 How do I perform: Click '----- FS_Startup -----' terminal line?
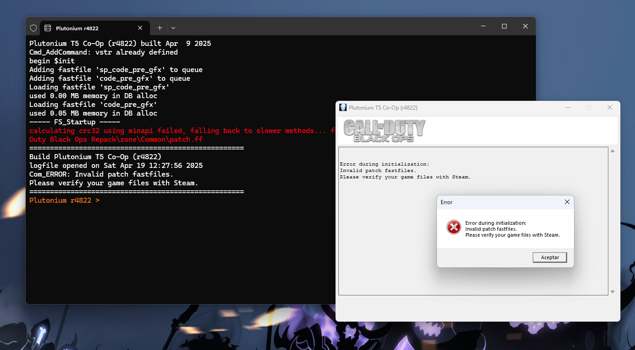tap(75, 122)
